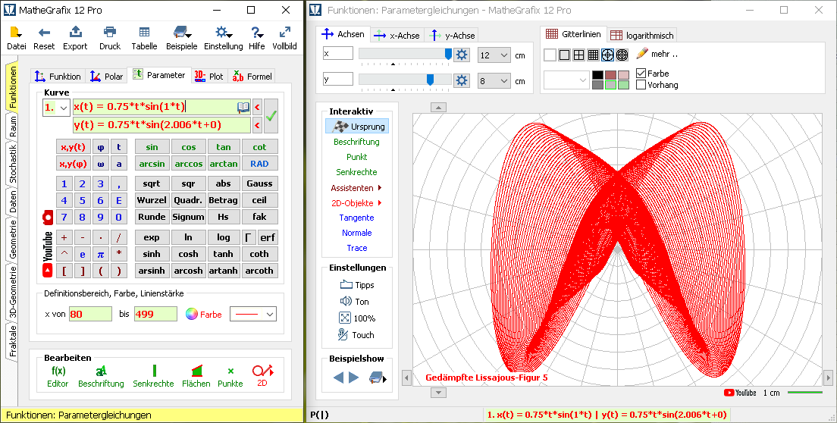Toggle Touch mode setting
Screen dimensions: 837x423
click(x=356, y=335)
